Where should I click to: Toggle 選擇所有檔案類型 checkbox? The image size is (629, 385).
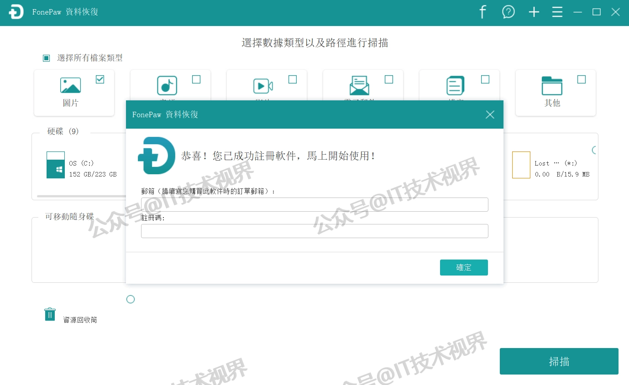46,58
